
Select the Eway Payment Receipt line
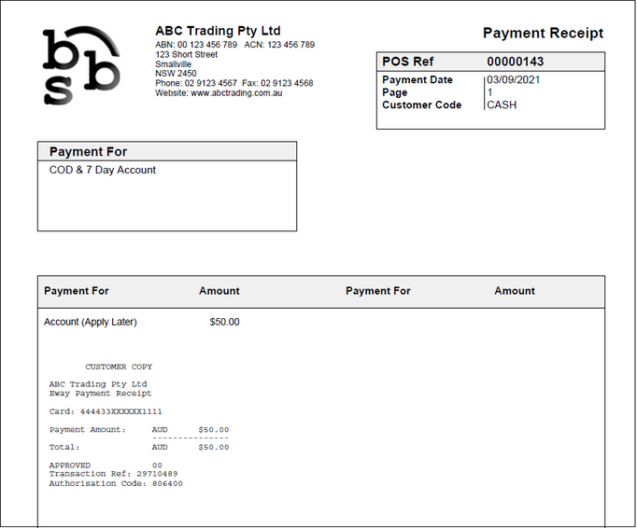[x=100, y=394]
